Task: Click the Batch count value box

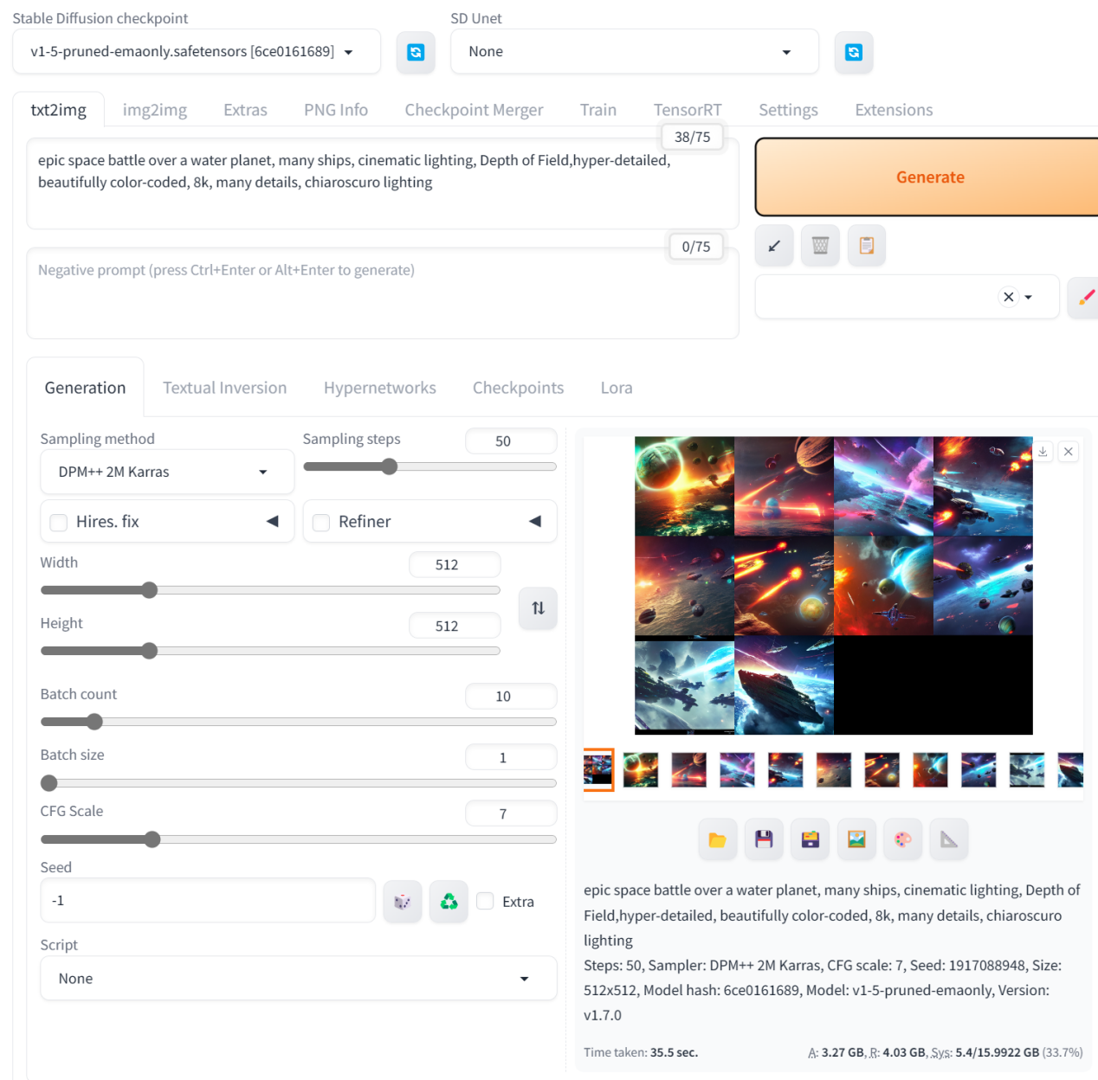Action: pos(511,697)
